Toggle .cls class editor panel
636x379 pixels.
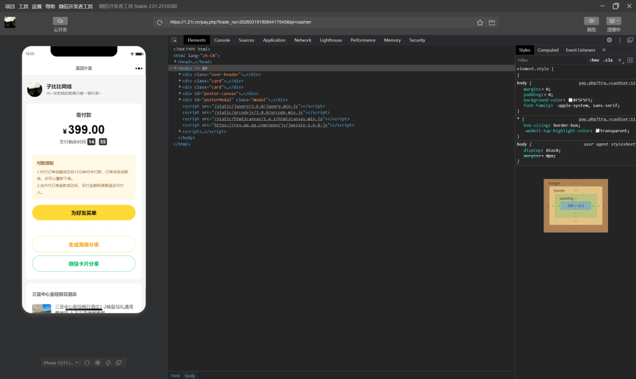point(608,60)
